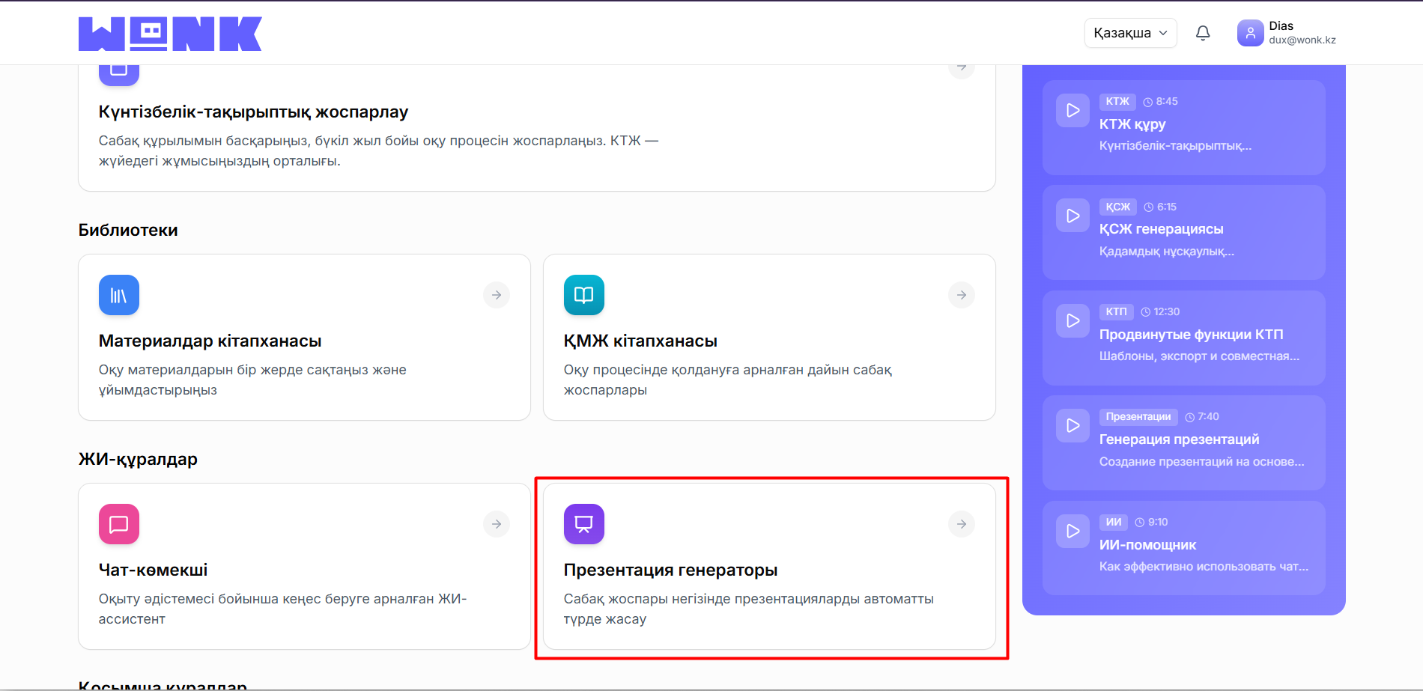This screenshot has height=691, width=1423.
Task: Open notifications via the bell icon
Action: (x=1203, y=33)
